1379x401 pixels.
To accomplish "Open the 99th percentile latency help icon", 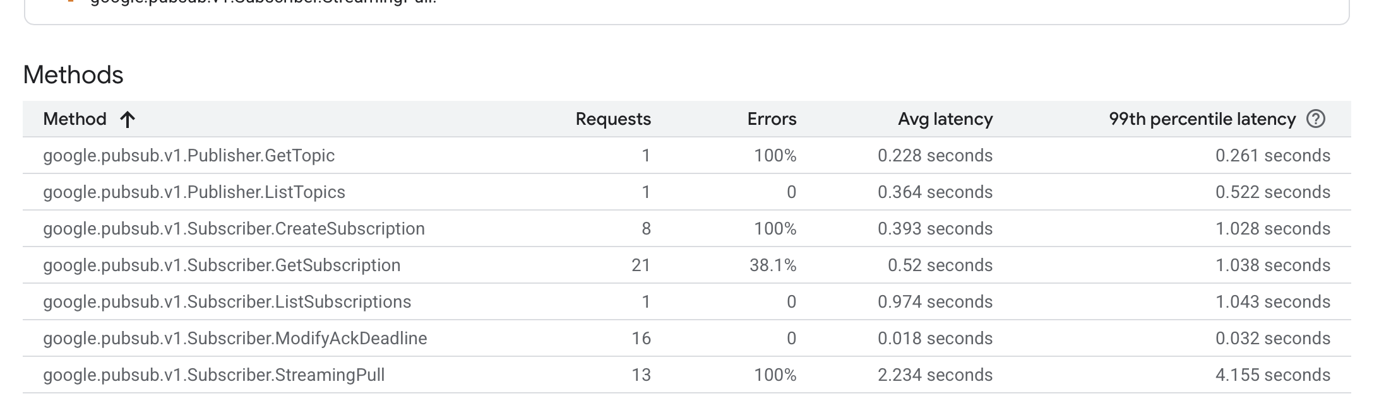I will (x=1316, y=119).
